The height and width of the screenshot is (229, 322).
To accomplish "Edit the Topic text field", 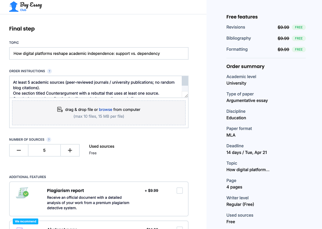I will pos(99,54).
